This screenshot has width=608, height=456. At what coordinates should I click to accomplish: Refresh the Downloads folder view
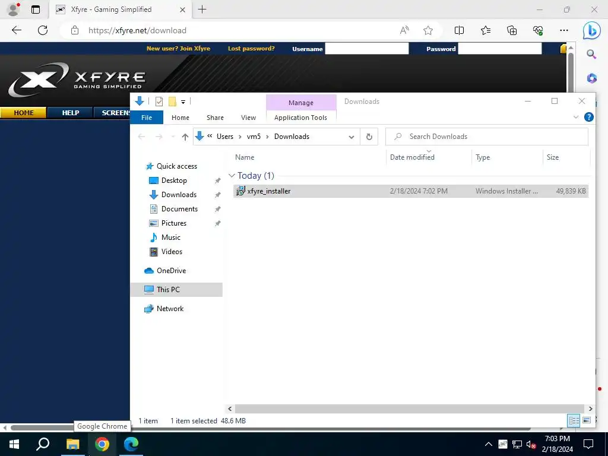pos(369,137)
